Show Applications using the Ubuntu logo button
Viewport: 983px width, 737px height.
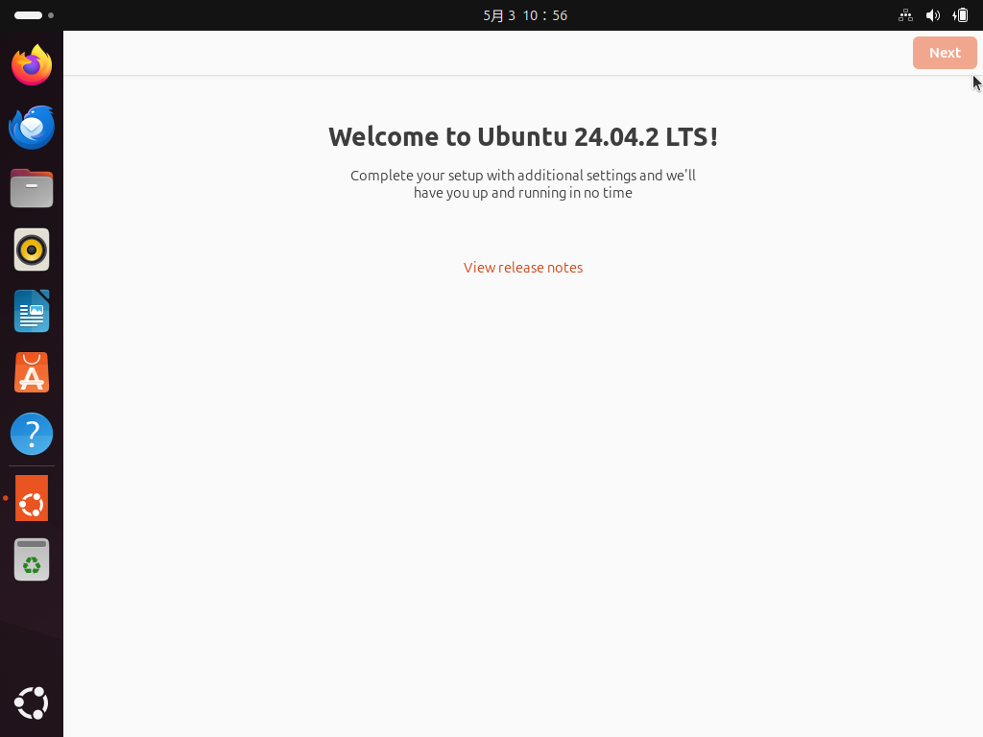[x=32, y=703]
